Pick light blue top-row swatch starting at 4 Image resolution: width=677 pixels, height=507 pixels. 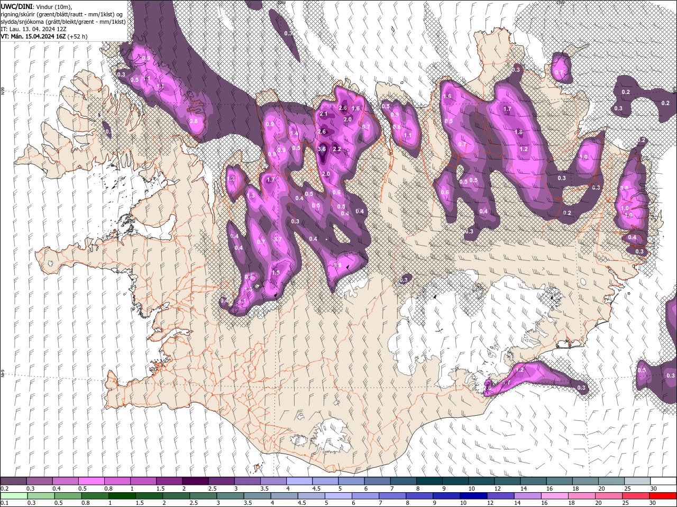point(300,481)
